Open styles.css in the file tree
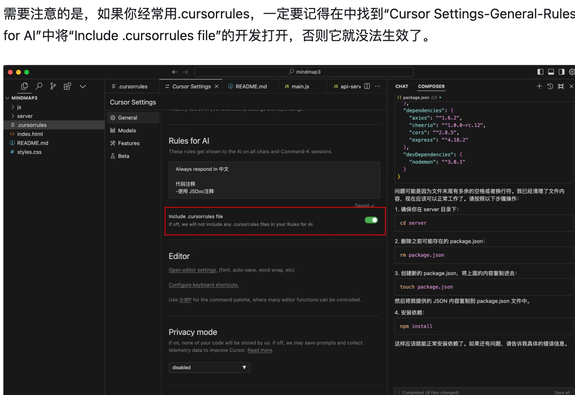 click(29, 152)
